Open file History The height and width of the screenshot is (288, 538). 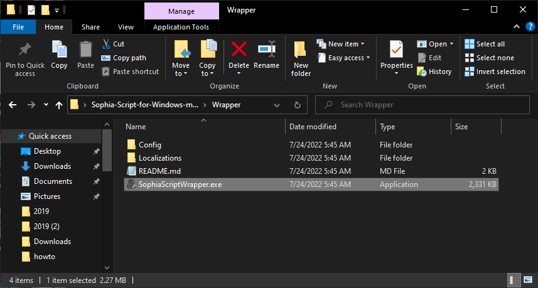click(x=434, y=72)
